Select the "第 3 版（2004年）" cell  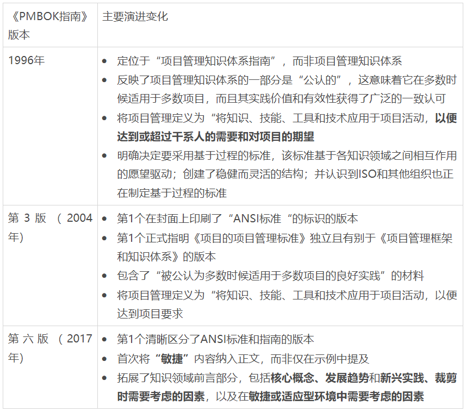pos(50,265)
